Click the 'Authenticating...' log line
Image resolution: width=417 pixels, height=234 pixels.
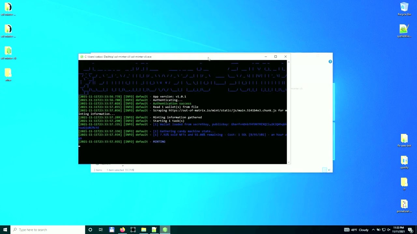167,100
